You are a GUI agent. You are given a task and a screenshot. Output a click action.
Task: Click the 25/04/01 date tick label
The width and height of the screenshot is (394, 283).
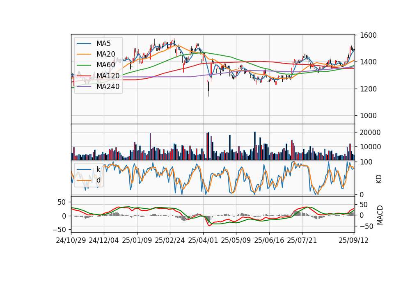click(203, 240)
